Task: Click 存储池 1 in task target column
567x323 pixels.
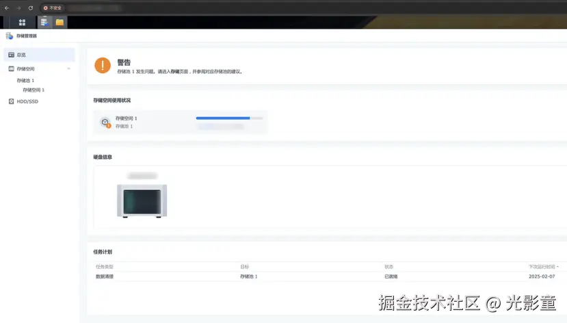Action: 249,276
